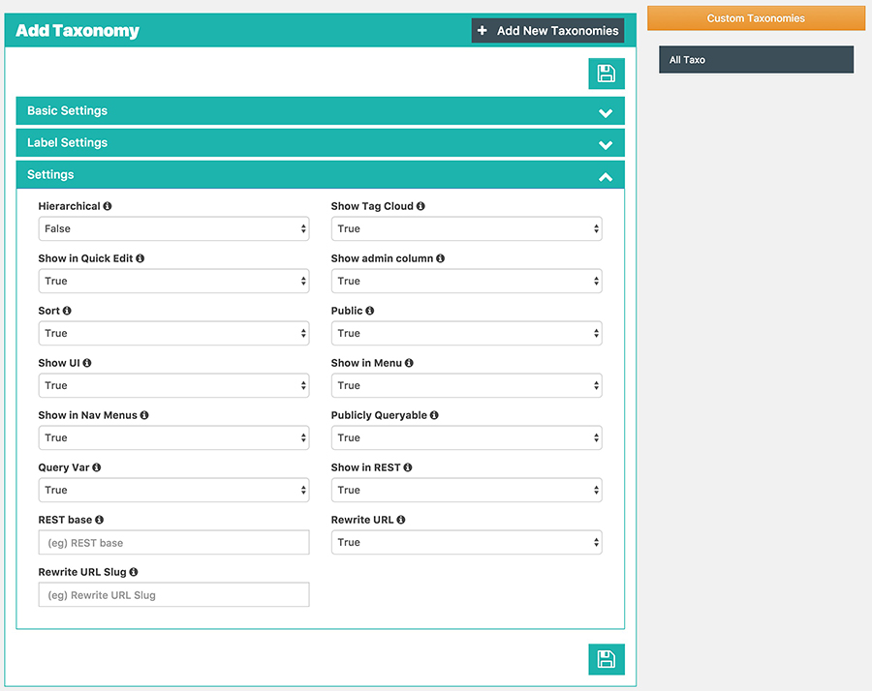872x691 pixels.
Task: Open the Show UI dropdown
Action: pos(173,385)
